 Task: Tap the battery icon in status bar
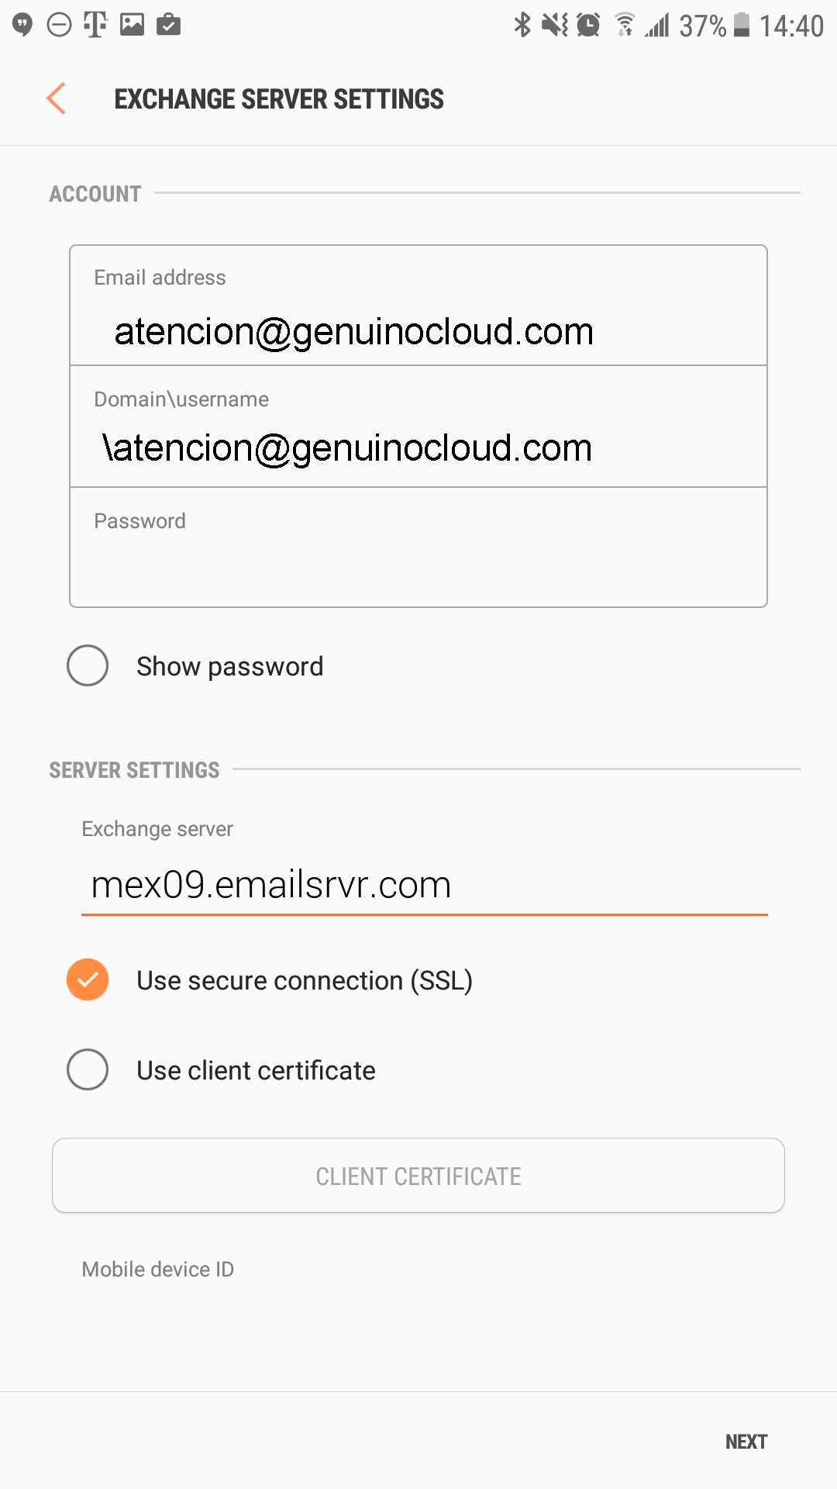(742, 25)
